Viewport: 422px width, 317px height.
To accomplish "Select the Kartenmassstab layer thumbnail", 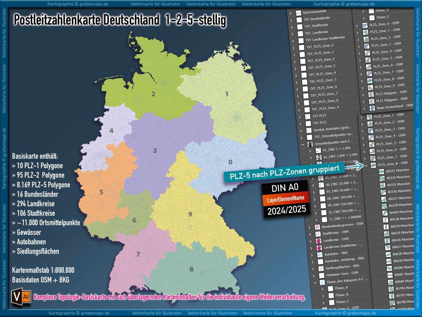I will tap(299, 13).
